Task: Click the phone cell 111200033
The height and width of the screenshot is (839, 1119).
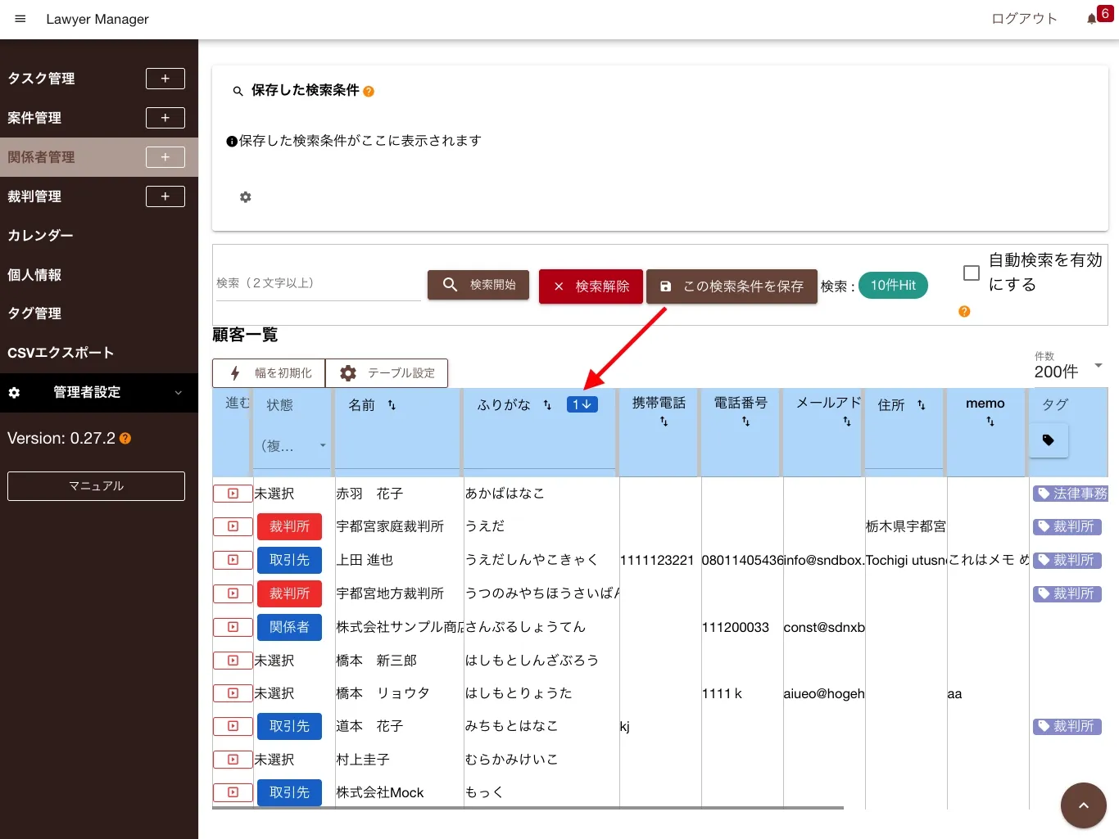Action: pos(736,627)
